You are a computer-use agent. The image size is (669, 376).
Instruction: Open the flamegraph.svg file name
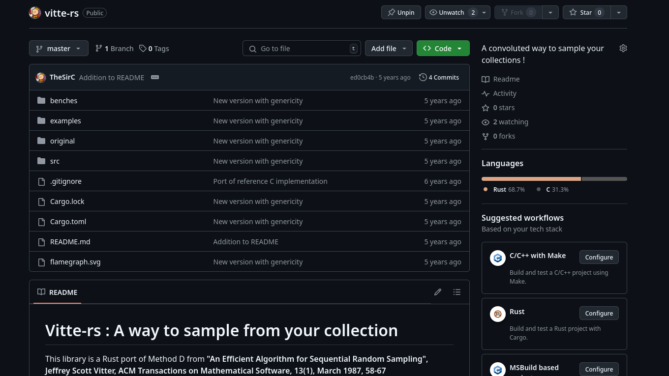[75, 262]
